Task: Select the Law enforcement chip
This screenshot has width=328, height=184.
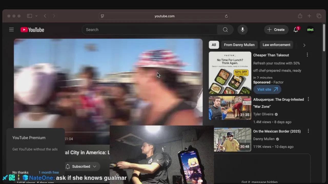Action: click(x=276, y=45)
